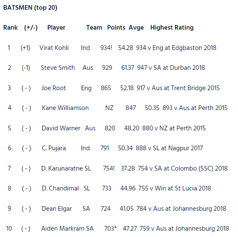The width and height of the screenshot is (238, 237).
Task: Select player name Joe Root
Action: tap(54, 88)
